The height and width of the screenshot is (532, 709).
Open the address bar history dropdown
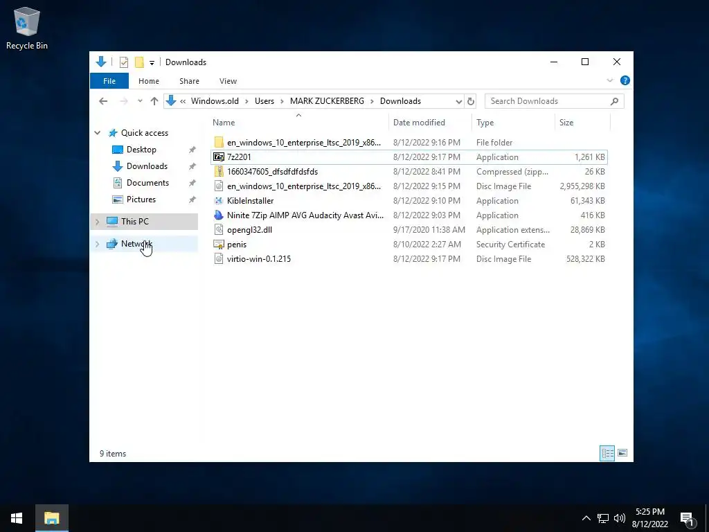click(x=458, y=101)
